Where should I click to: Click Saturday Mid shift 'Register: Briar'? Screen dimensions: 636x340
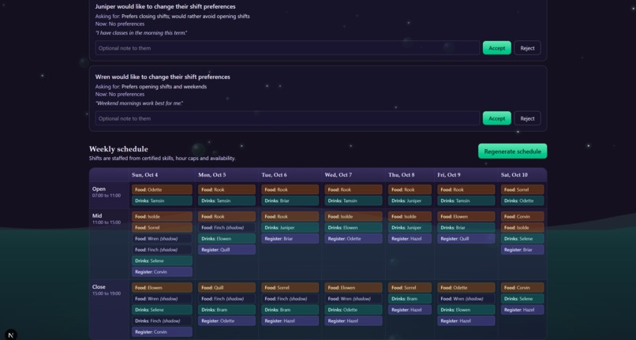tap(522, 249)
